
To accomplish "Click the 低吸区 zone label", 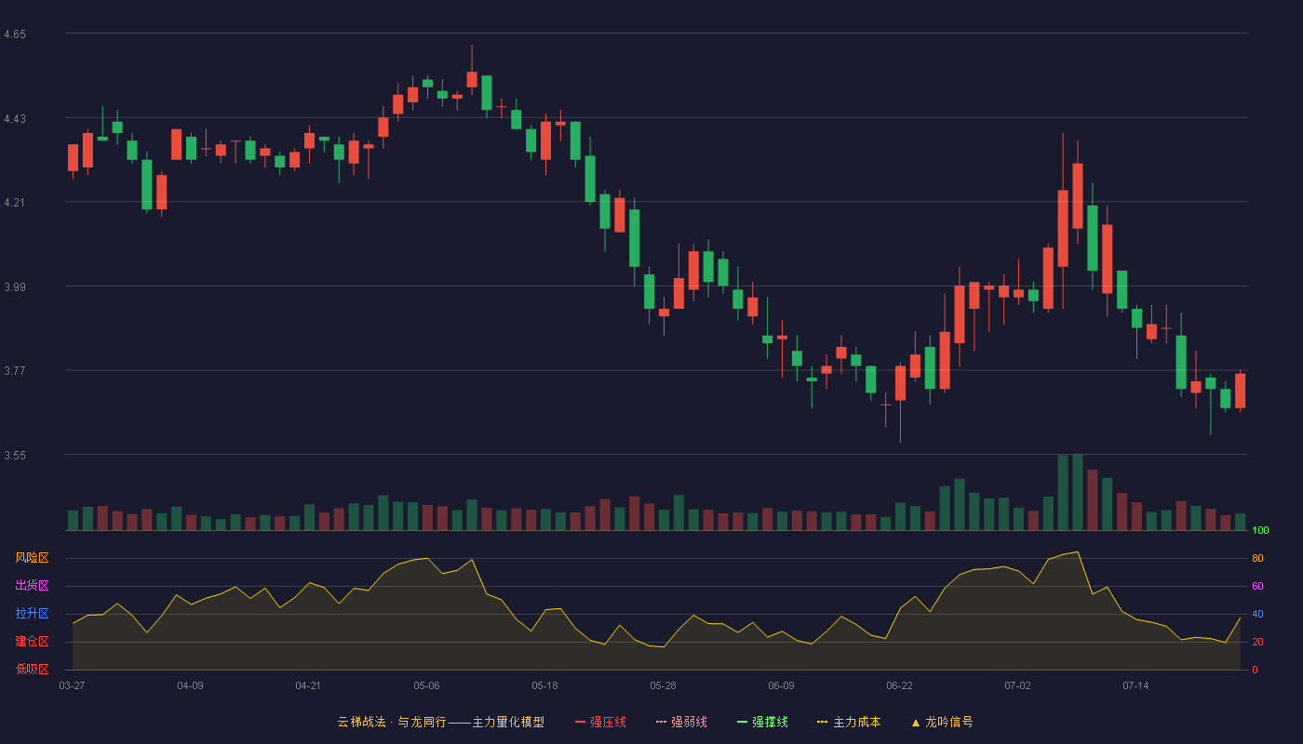I will 32,669.
